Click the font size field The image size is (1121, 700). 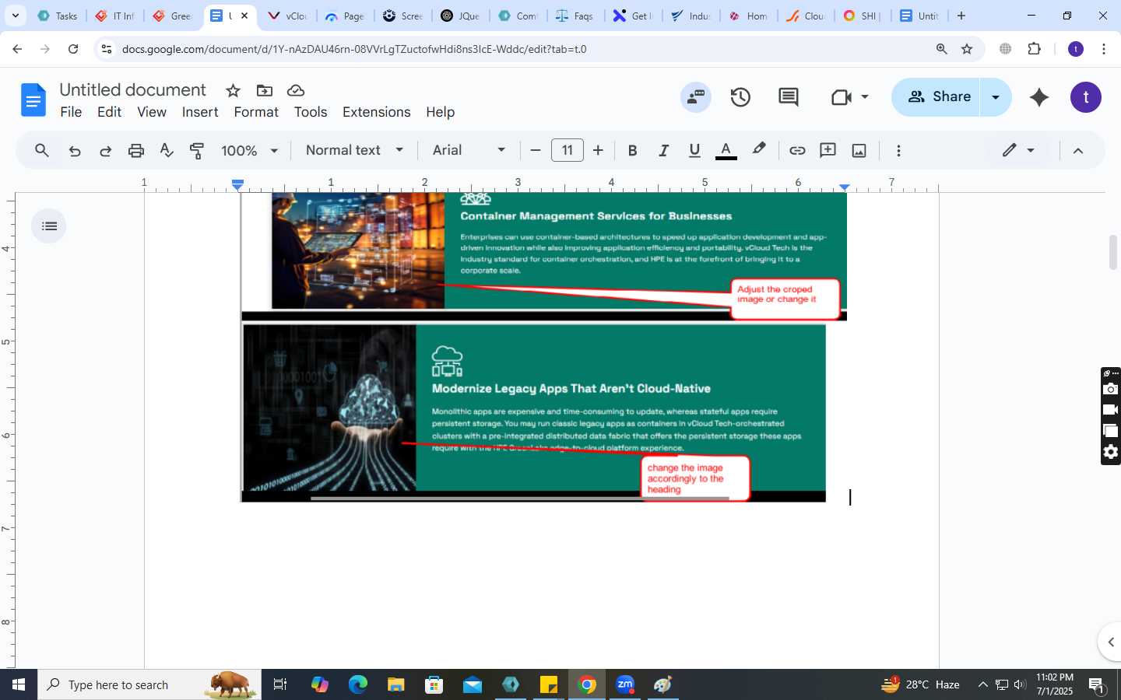(567, 150)
